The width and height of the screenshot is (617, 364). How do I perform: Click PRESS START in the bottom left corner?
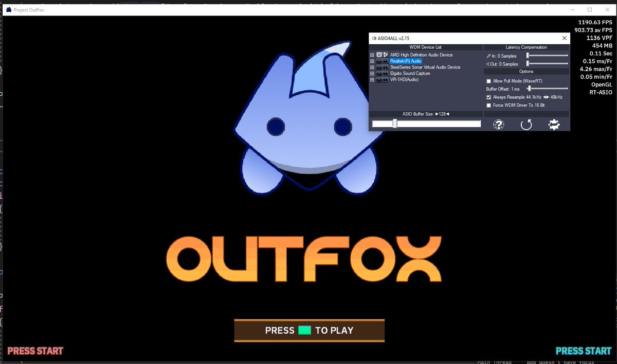[35, 351]
